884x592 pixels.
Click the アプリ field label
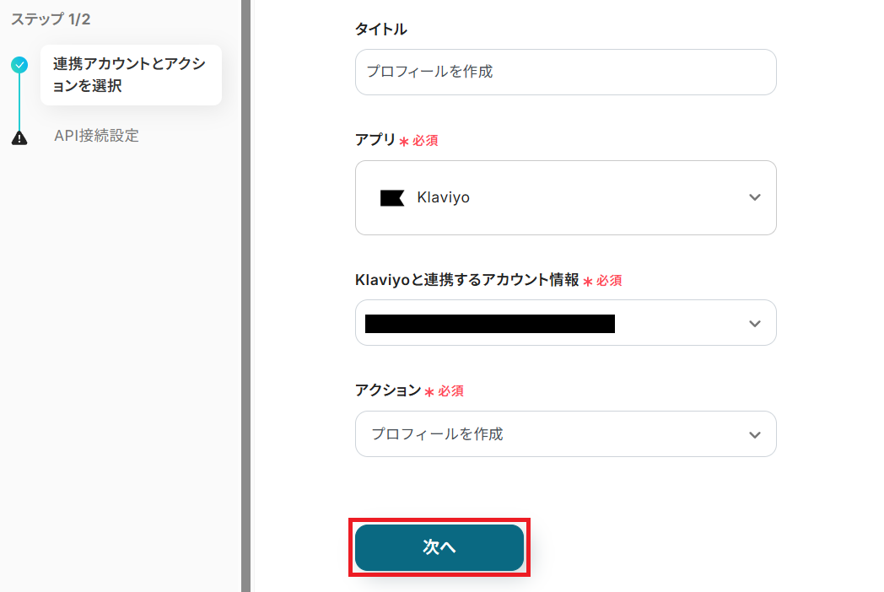click(x=375, y=140)
